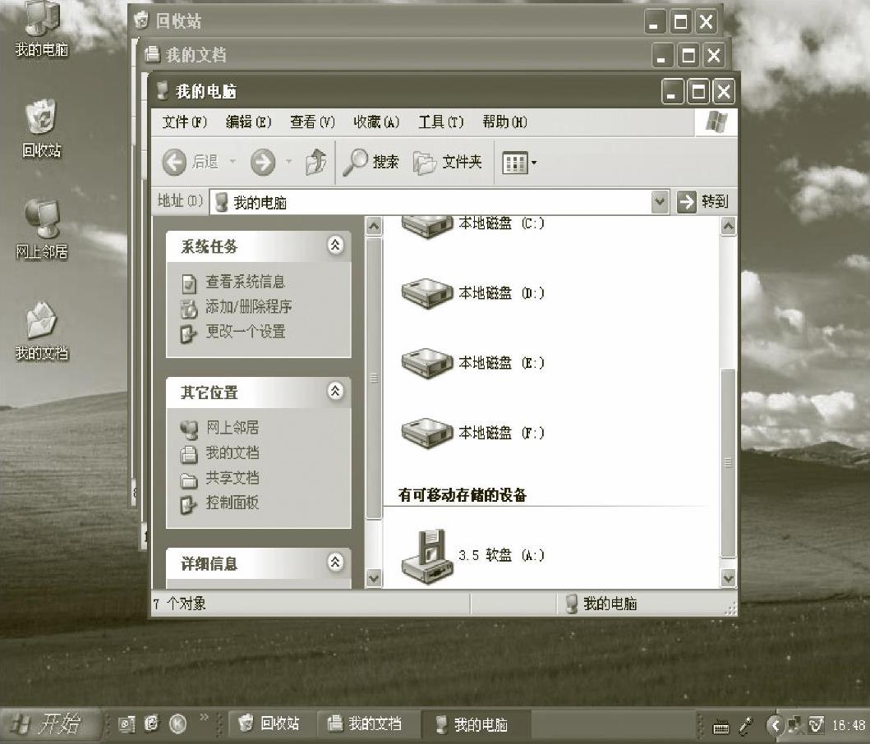The height and width of the screenshot is (744, 870).
Task: Open the 工具(T) menu
Action: coord(441,122)
